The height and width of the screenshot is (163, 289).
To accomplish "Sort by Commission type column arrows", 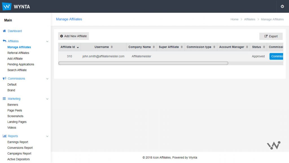I will coord(214,47).
